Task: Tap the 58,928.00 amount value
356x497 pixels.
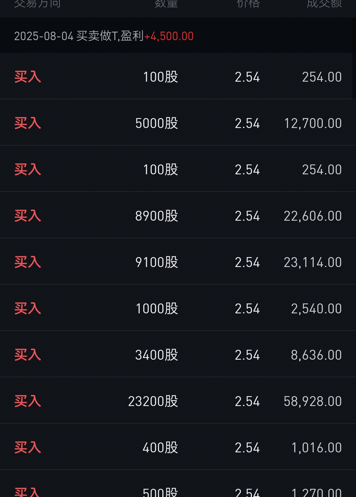Action: [x=313, y=401]
